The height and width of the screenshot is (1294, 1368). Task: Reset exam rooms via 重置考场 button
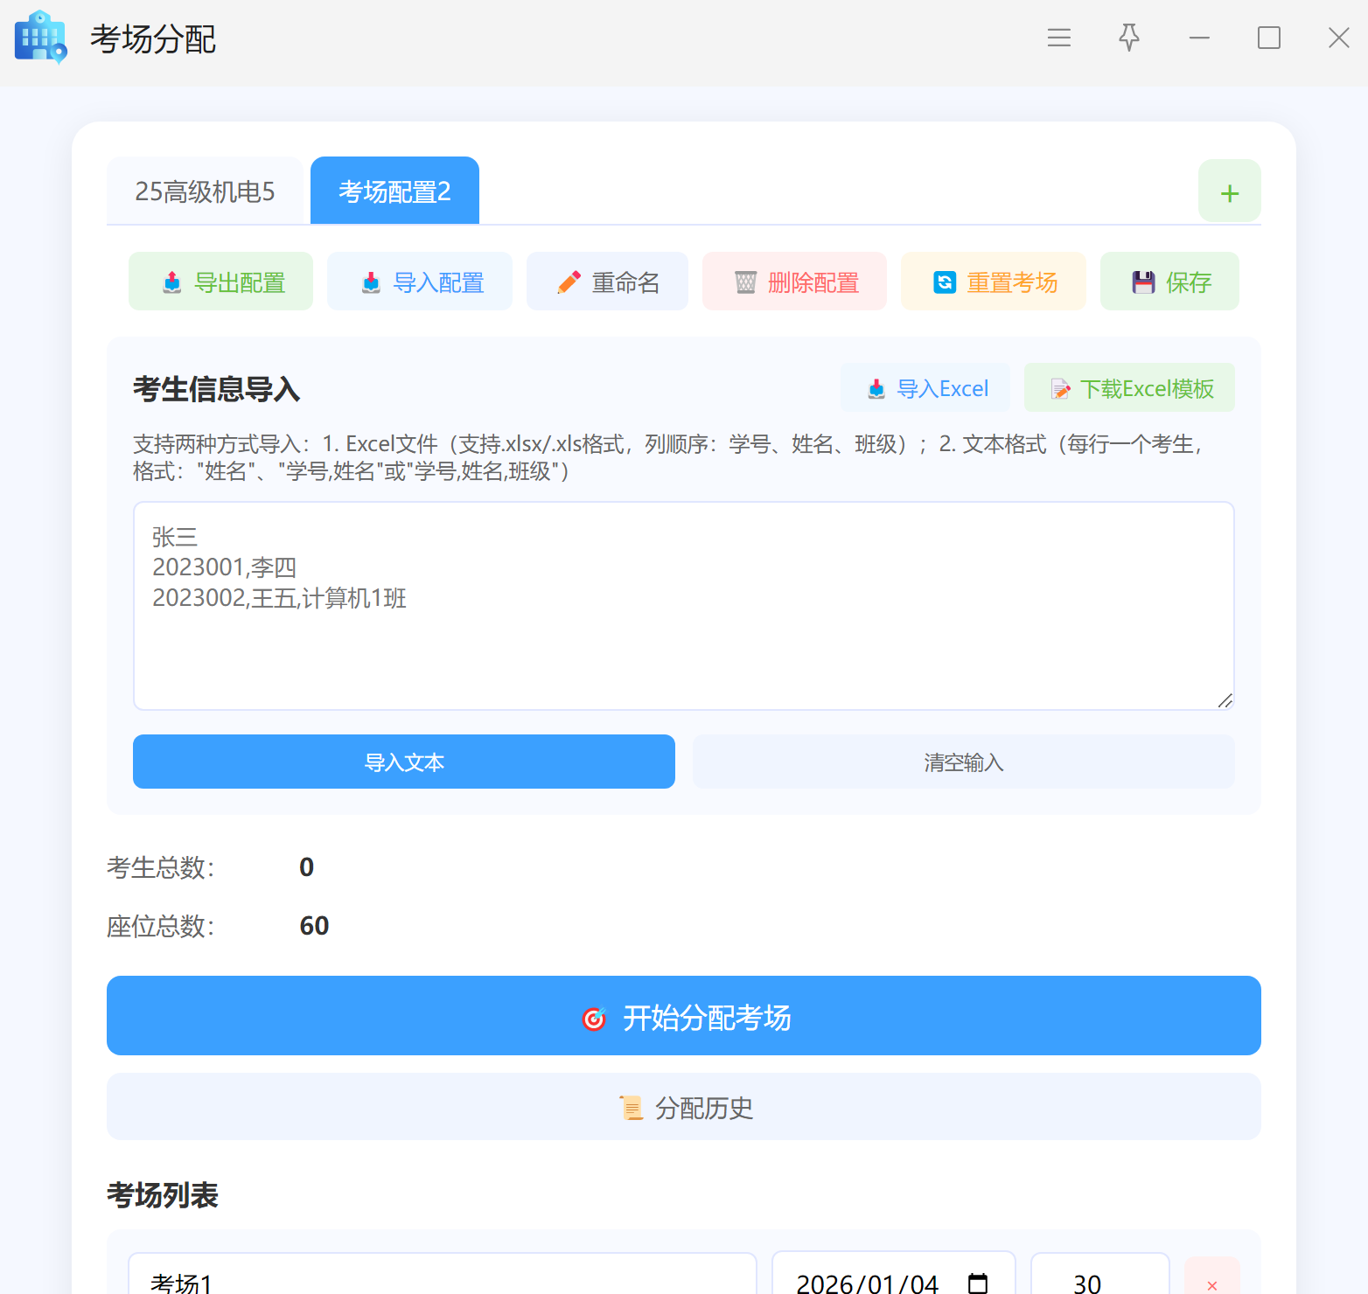[x=994, y=282]
